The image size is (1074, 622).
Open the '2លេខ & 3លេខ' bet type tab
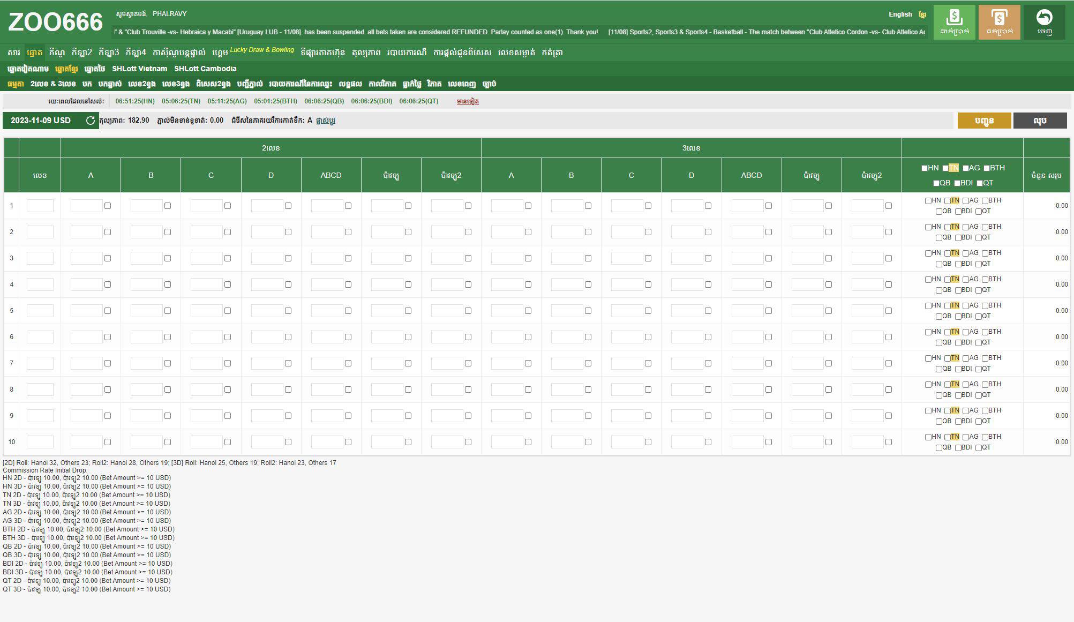pos(53,84)
